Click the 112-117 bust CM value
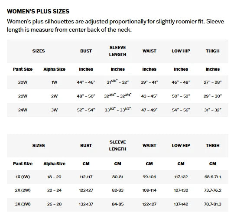 86,177
